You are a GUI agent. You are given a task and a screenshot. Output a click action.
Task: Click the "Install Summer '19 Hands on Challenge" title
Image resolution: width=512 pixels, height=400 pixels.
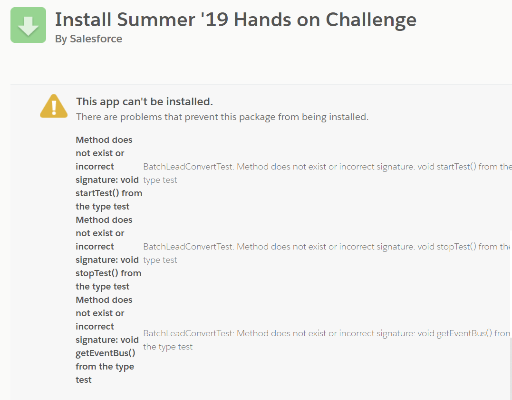pos(235,20)
